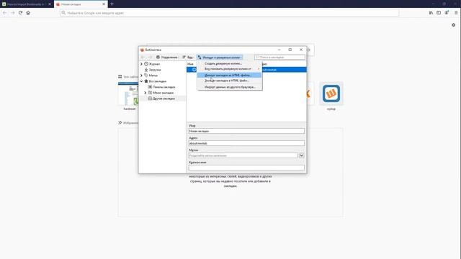Open 'Восстановить резервную копию от' submenu
The image size is (461, 259).
(229, 69)
